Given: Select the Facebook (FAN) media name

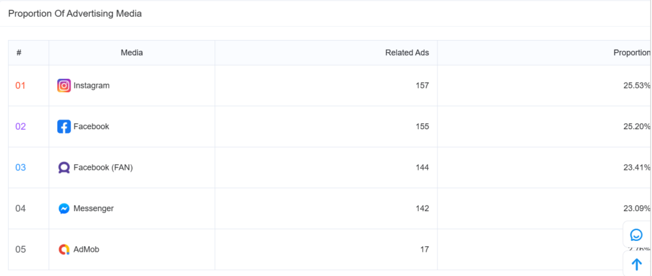Looking at the screenshot, I should point(103,167).
